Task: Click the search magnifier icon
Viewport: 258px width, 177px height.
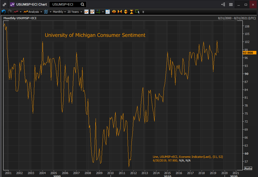Action: [83, 5]
